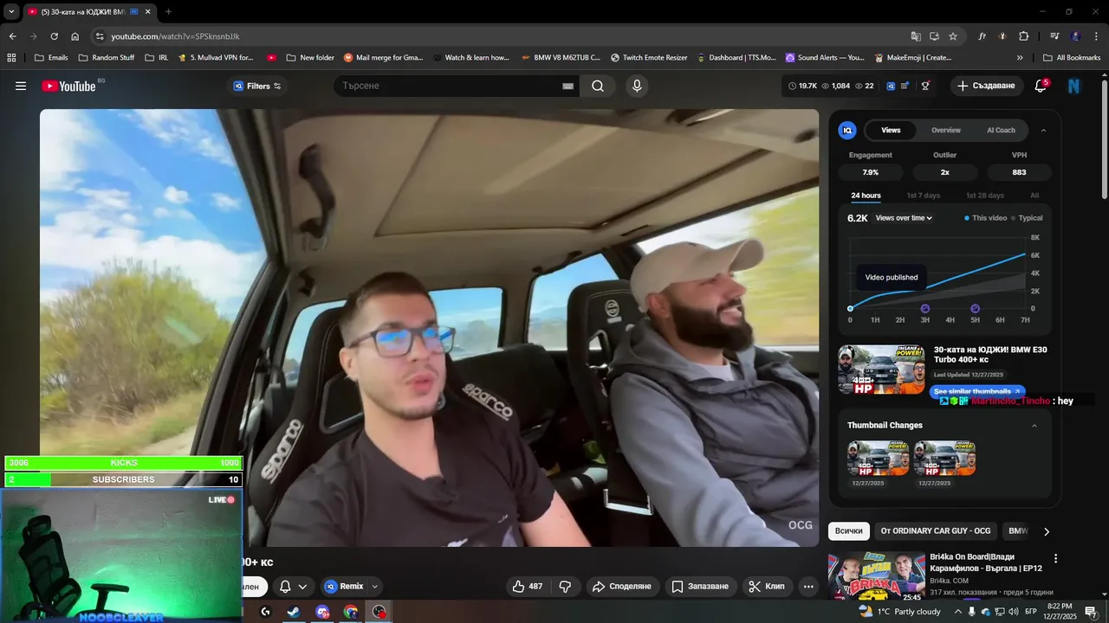Open the Chrome extensions puzzle icon
This screenshot has height=623, width=1109.
pyautogui.click(x=1023, y=36)
